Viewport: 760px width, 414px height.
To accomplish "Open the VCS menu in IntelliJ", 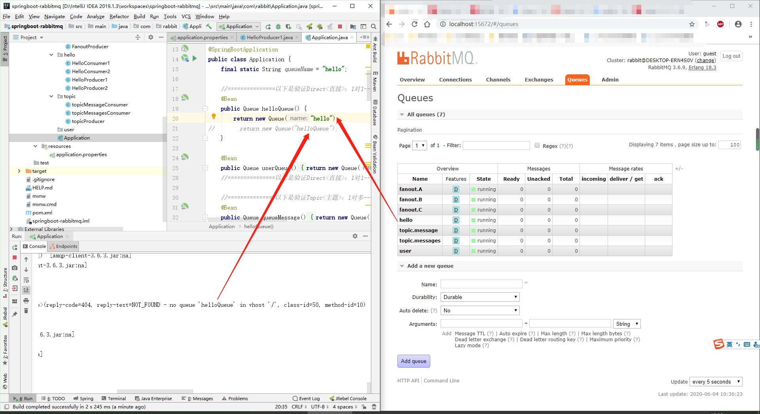I will (186, 16).
